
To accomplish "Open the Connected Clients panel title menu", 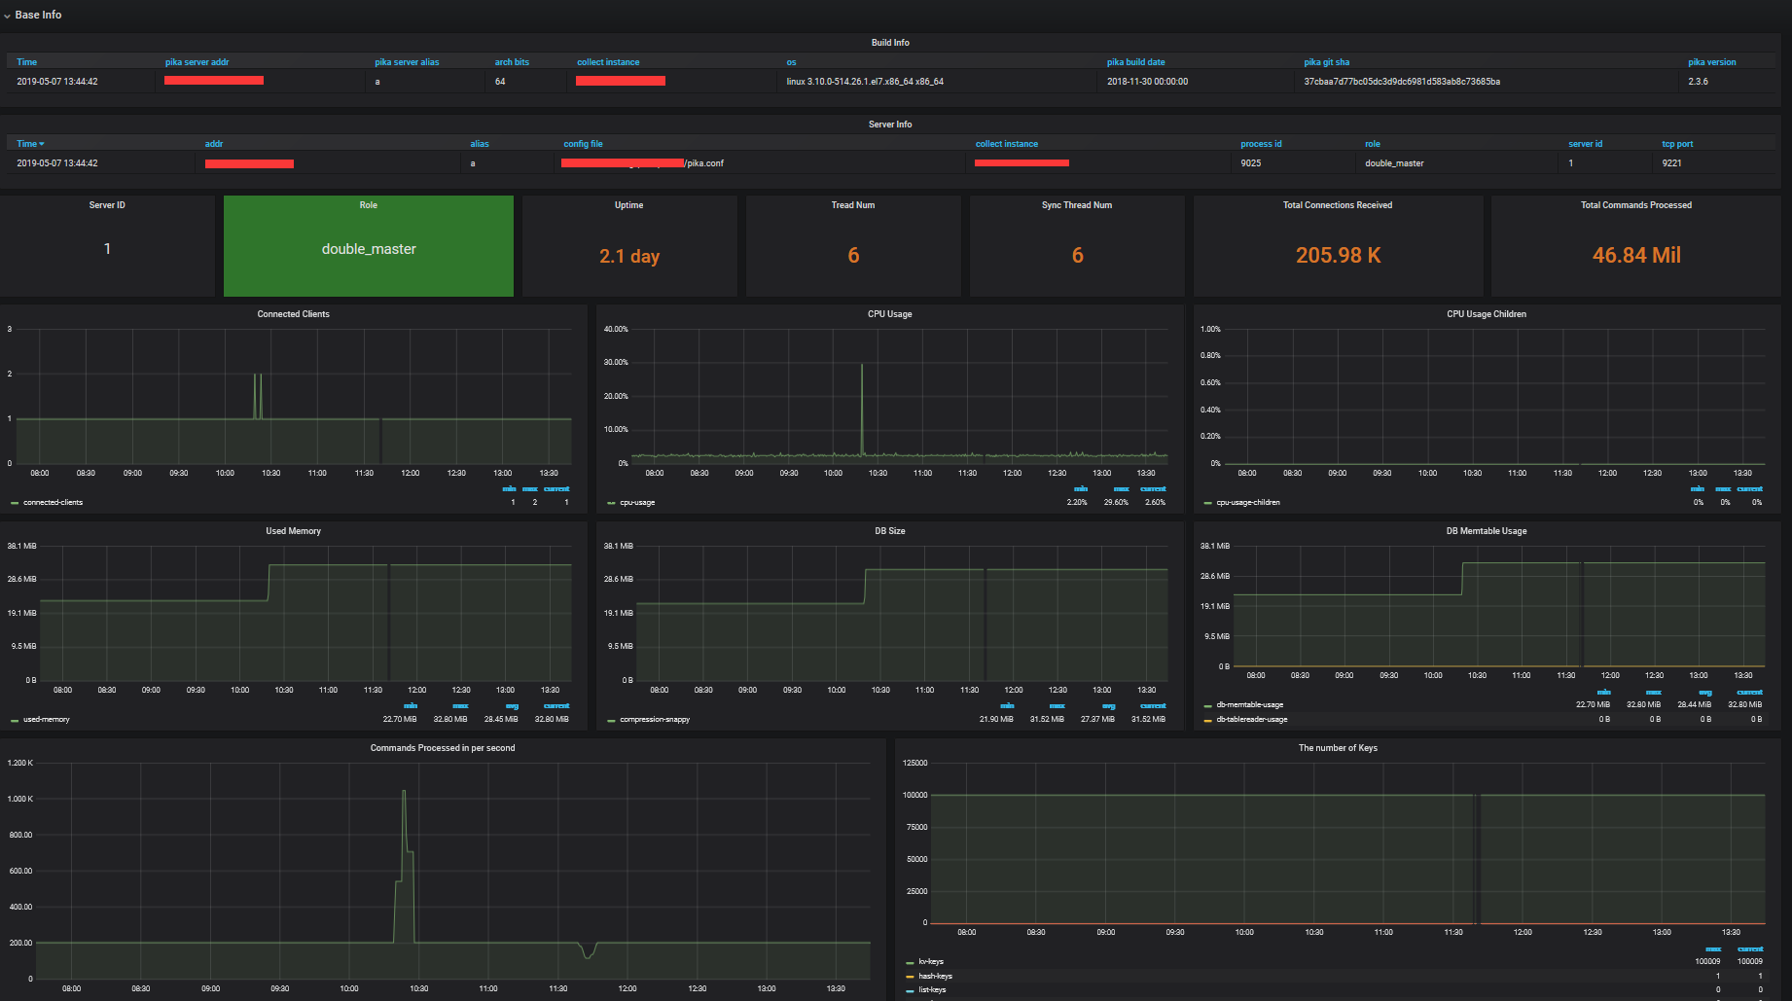I will [x=293, y=314].
